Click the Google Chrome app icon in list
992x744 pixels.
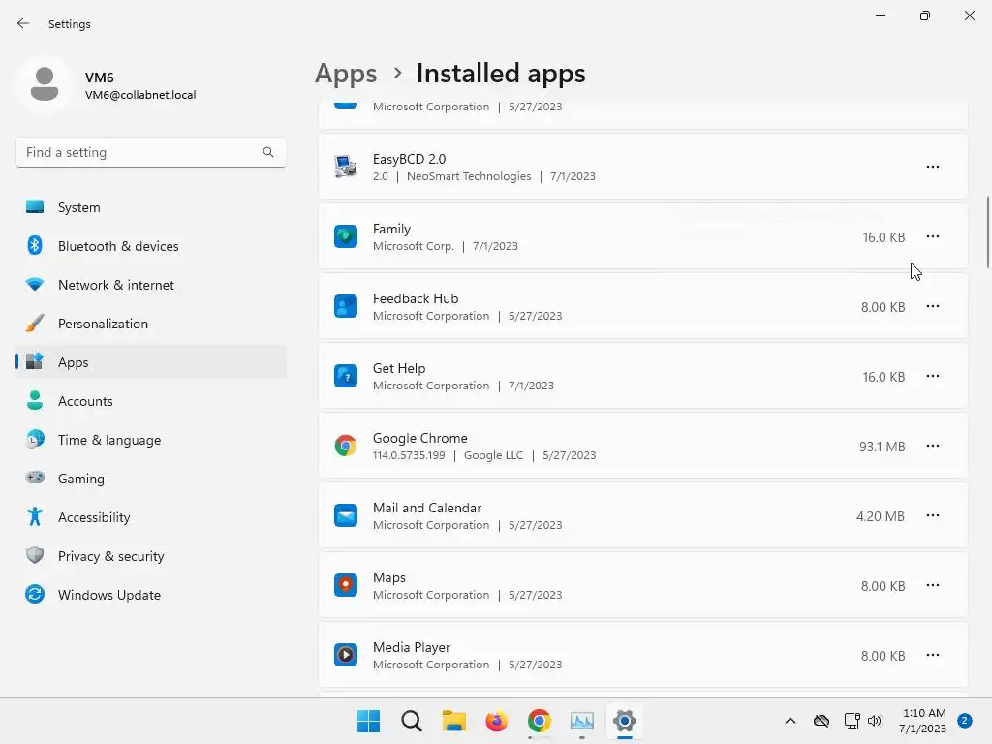pos(346,447)
